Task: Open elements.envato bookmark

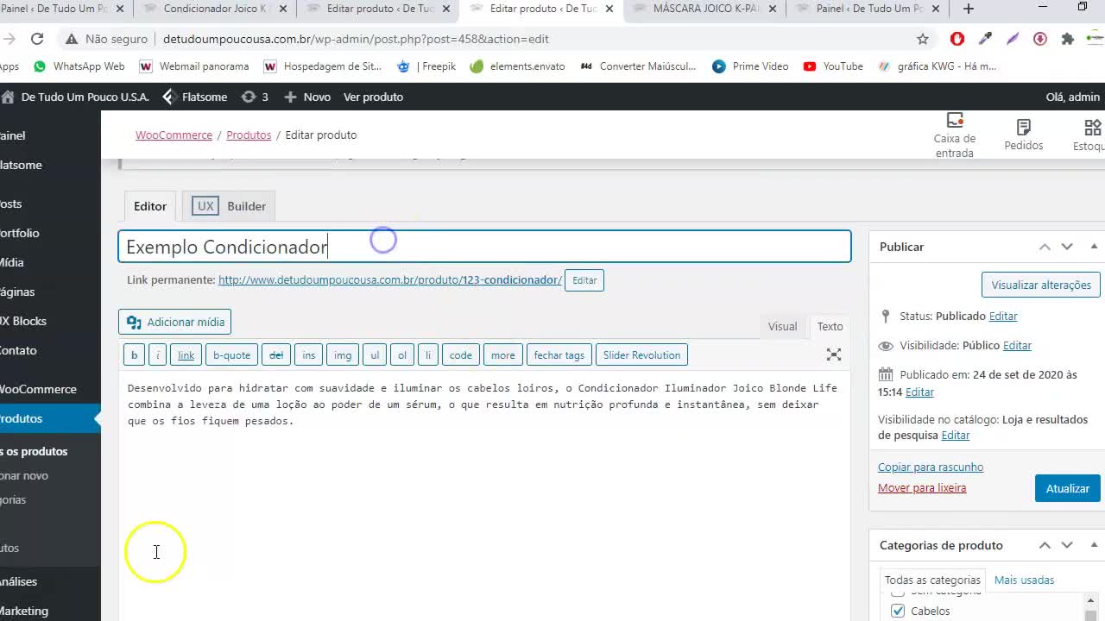Action: click(517, 66)
